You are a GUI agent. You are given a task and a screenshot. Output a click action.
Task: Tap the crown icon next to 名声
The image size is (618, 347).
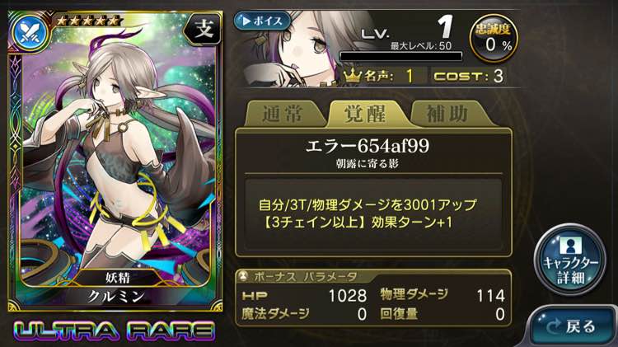[352, 75]
